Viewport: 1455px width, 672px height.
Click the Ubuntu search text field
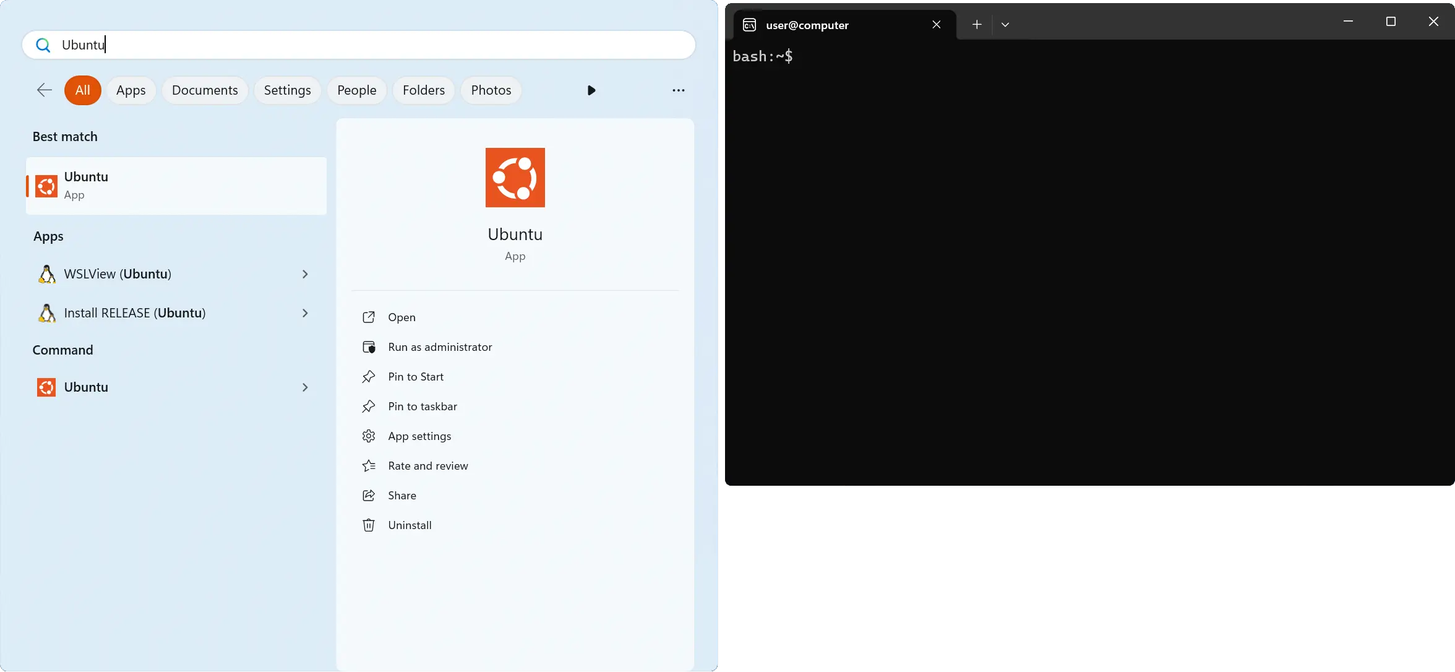point(359,45)
